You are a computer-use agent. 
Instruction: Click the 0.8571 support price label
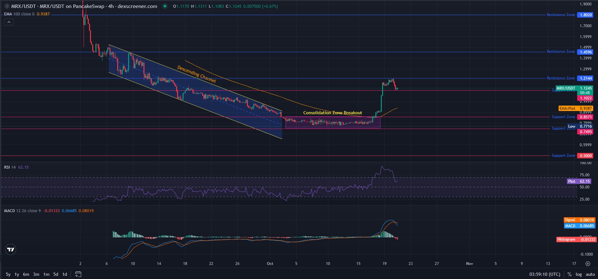point(586,117)
